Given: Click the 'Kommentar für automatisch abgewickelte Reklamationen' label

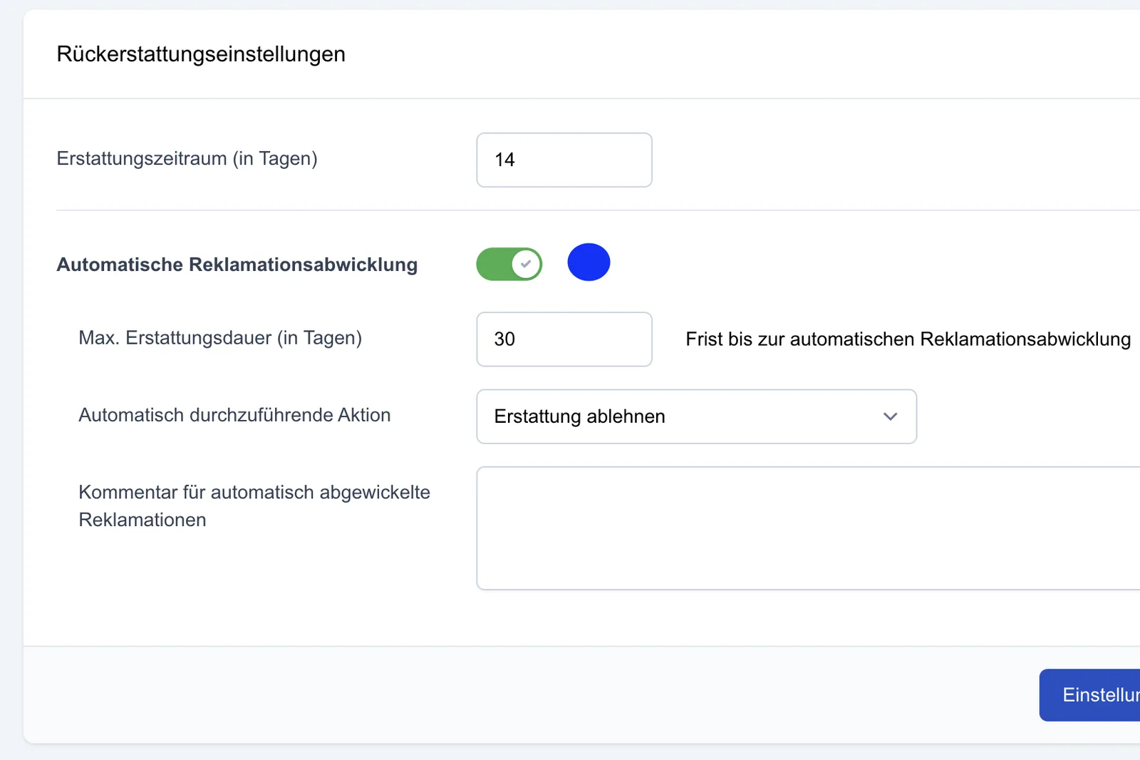Looking at the screenshot, I should click(254, 506).
